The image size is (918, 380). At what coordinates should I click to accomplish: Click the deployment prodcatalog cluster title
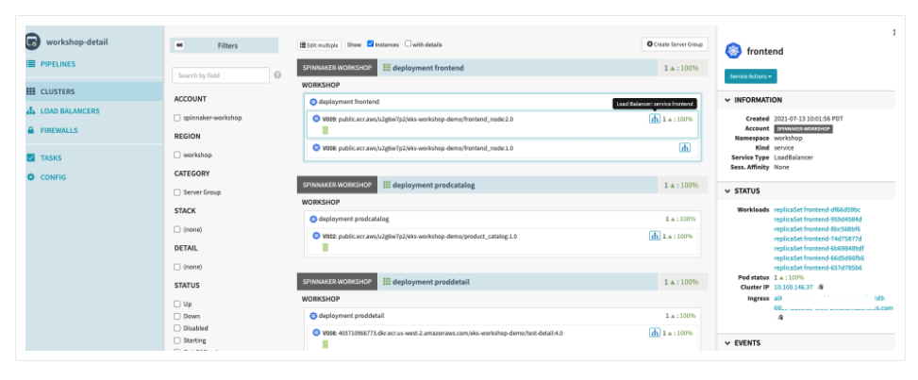[x=434, y=185]
